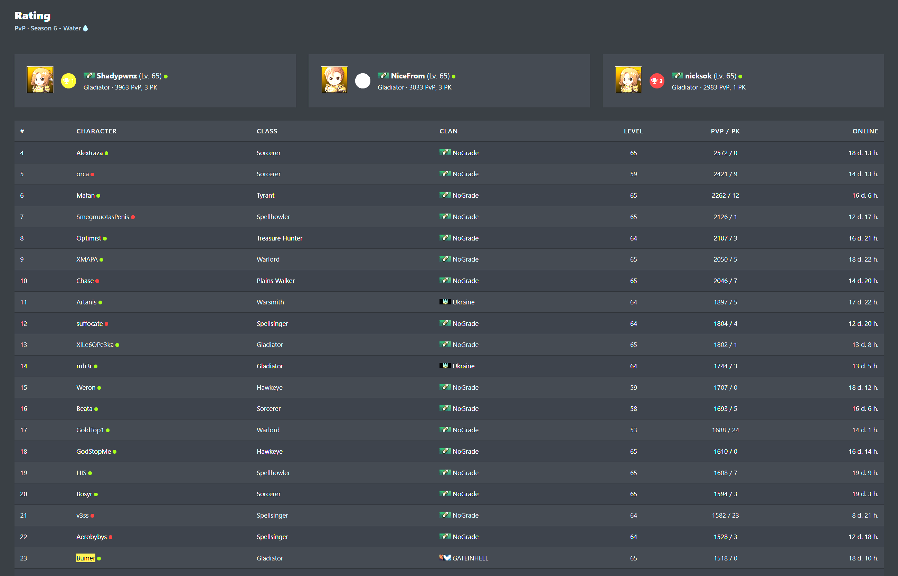Open the highlighted Bumer character name
This screenshot has width=898, height=576.
click(x=86, y=558)
